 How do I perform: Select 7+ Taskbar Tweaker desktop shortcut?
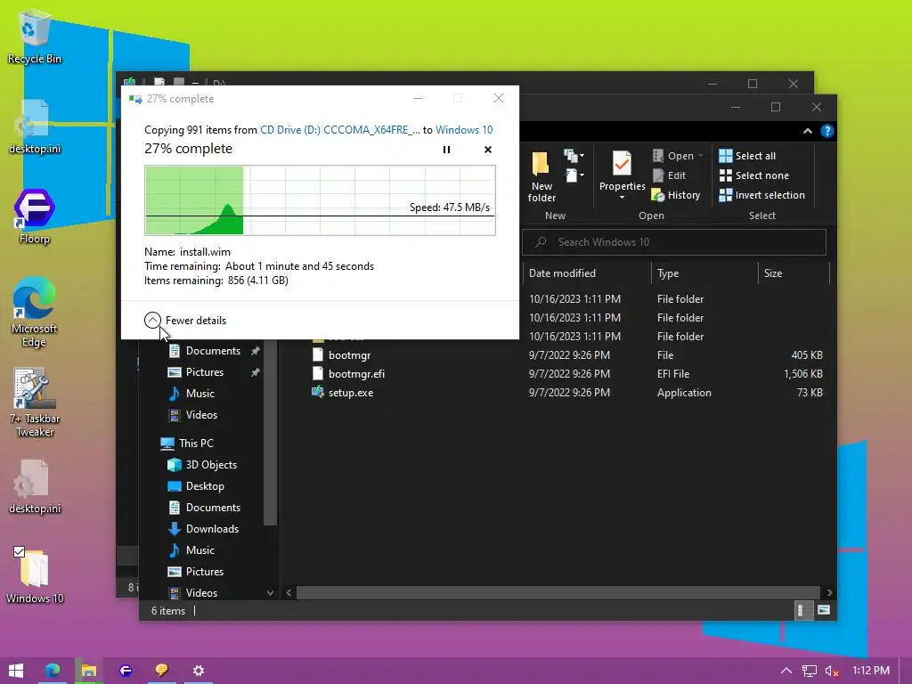[35, 403]
